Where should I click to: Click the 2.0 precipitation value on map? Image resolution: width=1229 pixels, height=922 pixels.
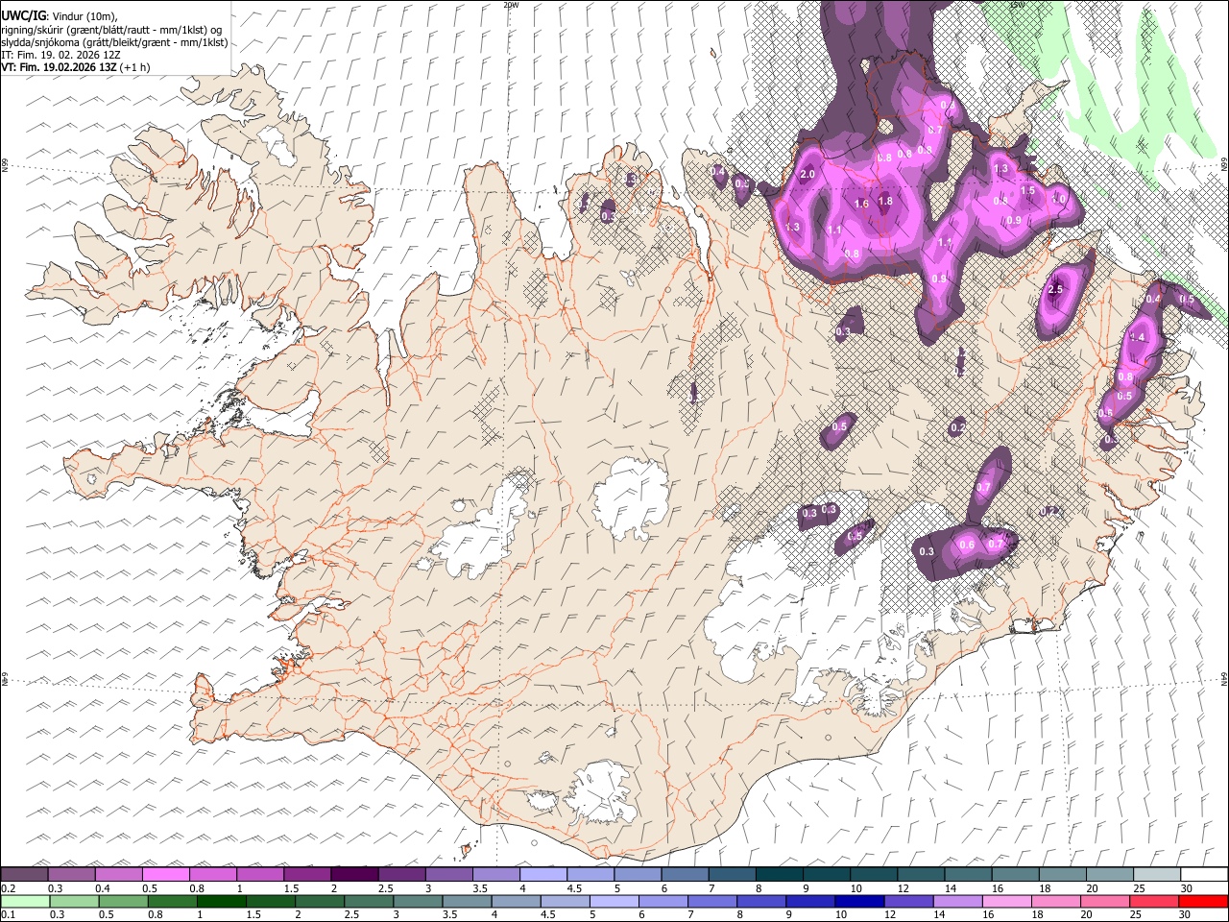click(x=807, y=175)
